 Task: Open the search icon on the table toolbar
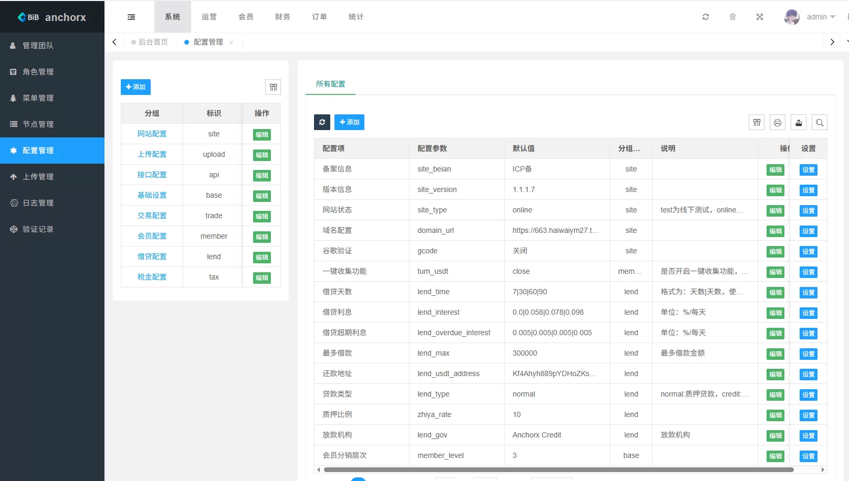[819, 122]
